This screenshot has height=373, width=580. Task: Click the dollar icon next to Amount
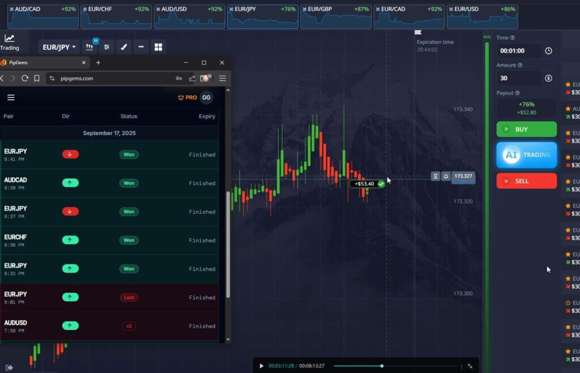pyautogui.click(x=548, y=78)
